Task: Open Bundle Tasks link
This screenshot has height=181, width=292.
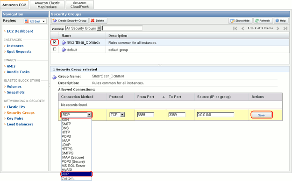Action: (18, 72)
